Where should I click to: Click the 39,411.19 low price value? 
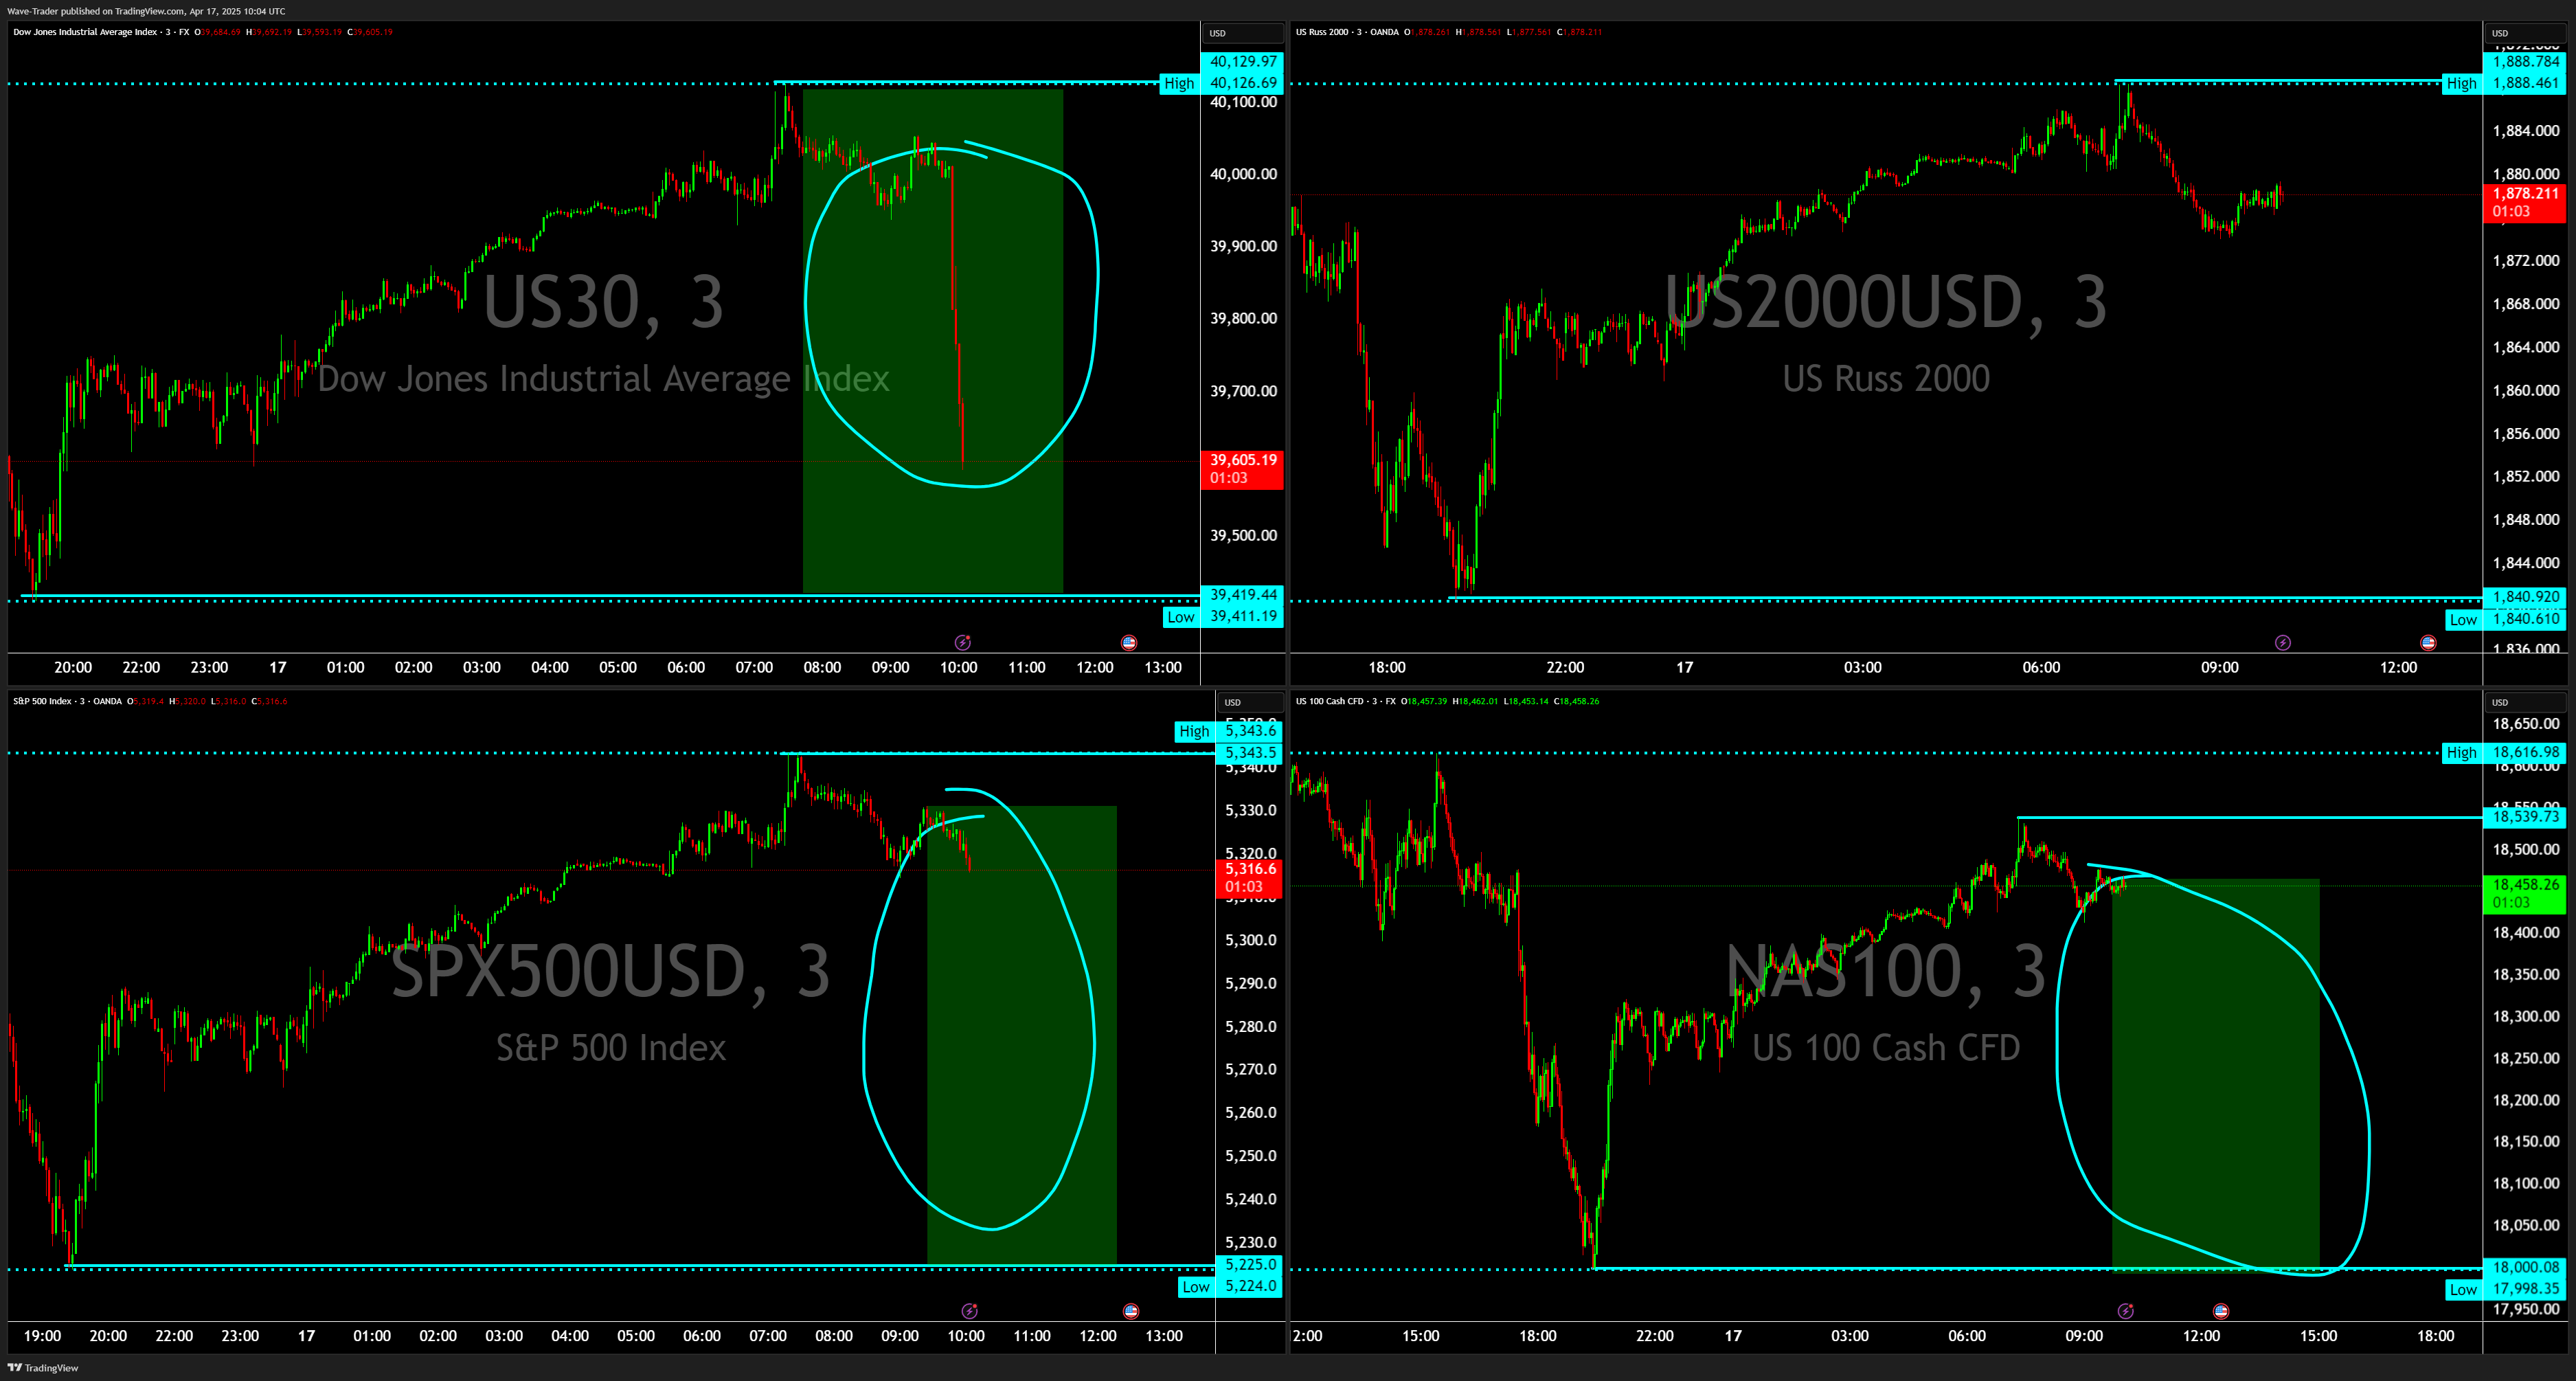(1242, 617)
